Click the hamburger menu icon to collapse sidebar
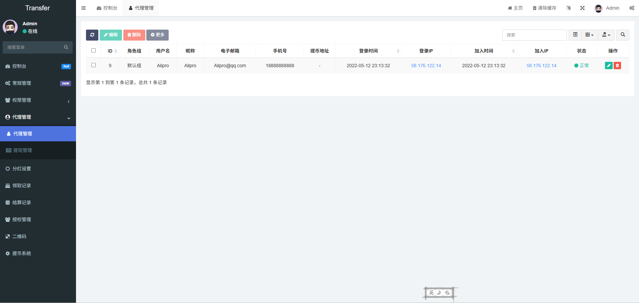Image resolution: width=639 pixels, height=303 pixels. pos(83,8)
